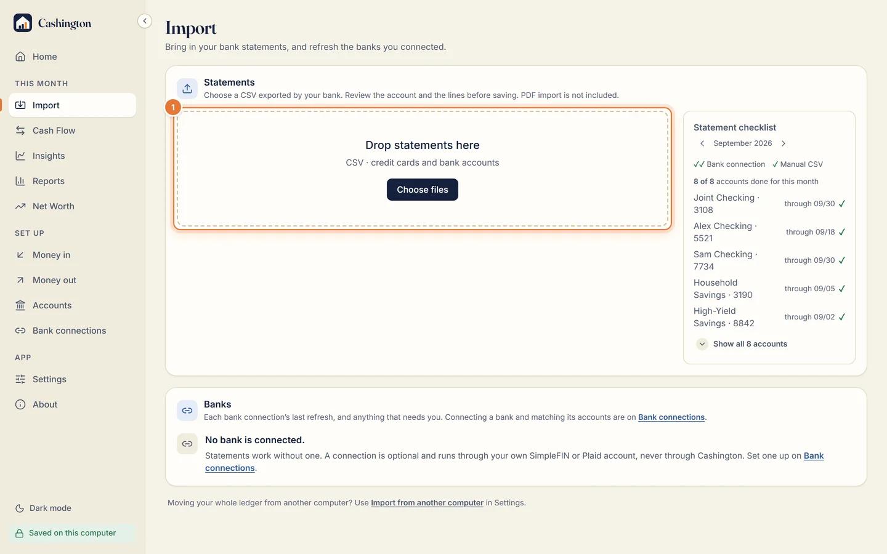Click the Banks section link icon
The height and width of the screenshot is (554, 887).
tap(187, 411)
